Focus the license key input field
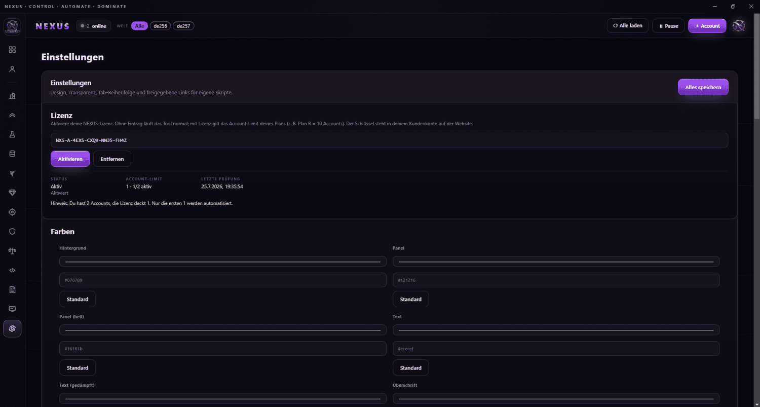This screenshot has height=407, width=760. (x=389, y=140)
